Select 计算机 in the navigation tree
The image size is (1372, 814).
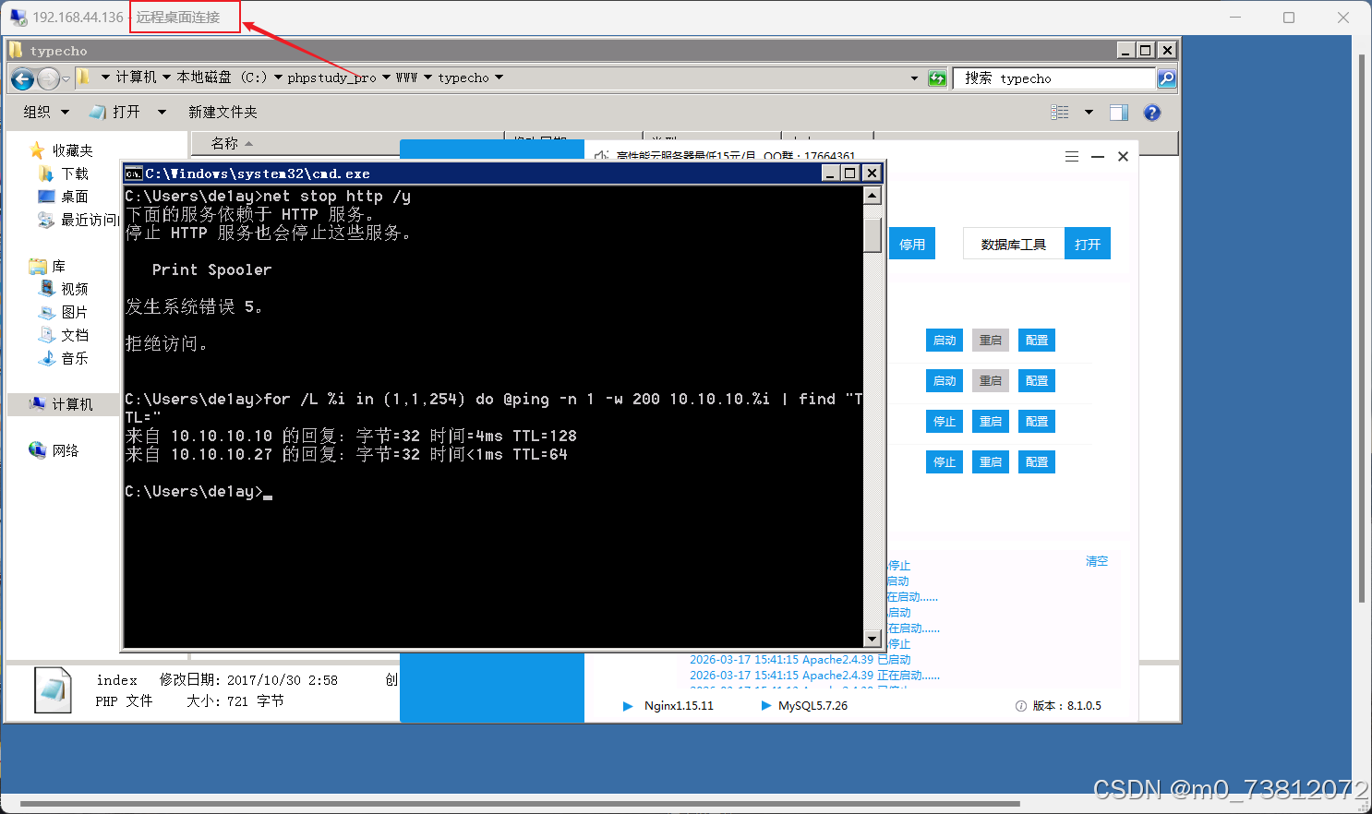[72, 404]
